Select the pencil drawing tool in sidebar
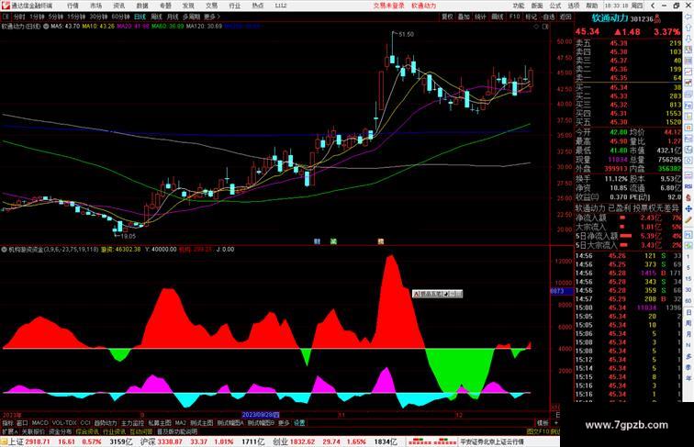 688,220
